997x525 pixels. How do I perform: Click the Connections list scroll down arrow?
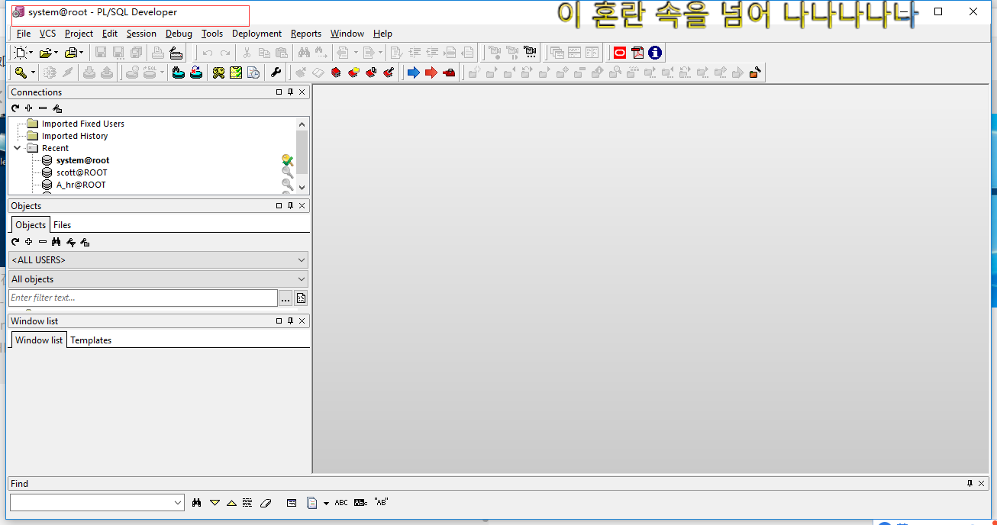point(302,188)
